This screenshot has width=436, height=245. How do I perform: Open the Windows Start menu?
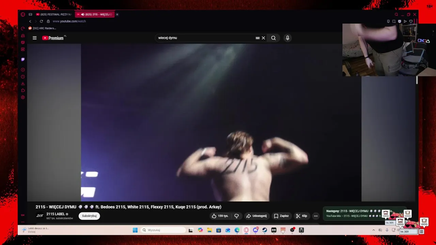135,230
